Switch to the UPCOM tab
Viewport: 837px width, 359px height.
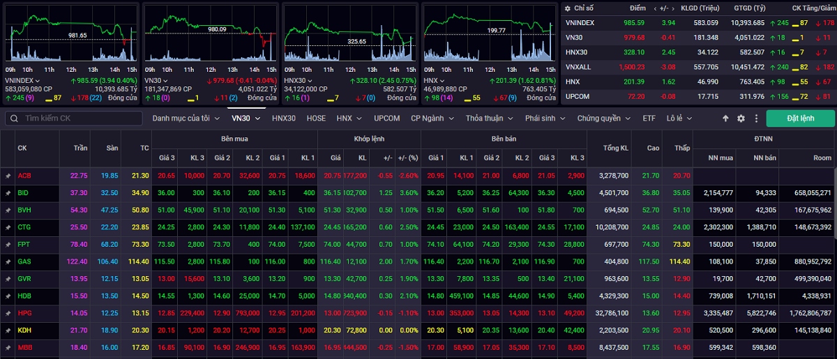click(x=387, y=119)
